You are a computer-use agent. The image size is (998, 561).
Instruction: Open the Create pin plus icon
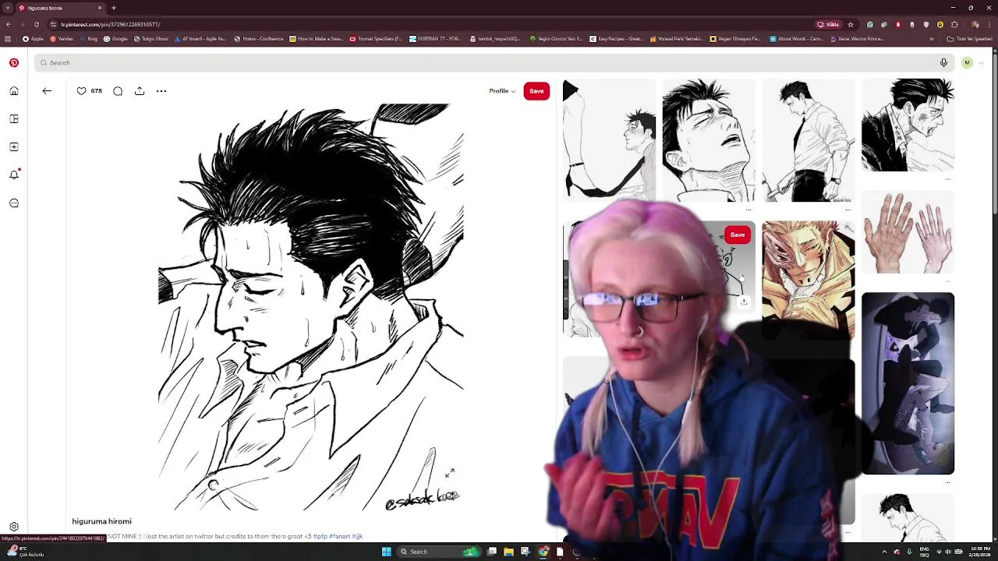pyautogui.click(x=14, y=147)
